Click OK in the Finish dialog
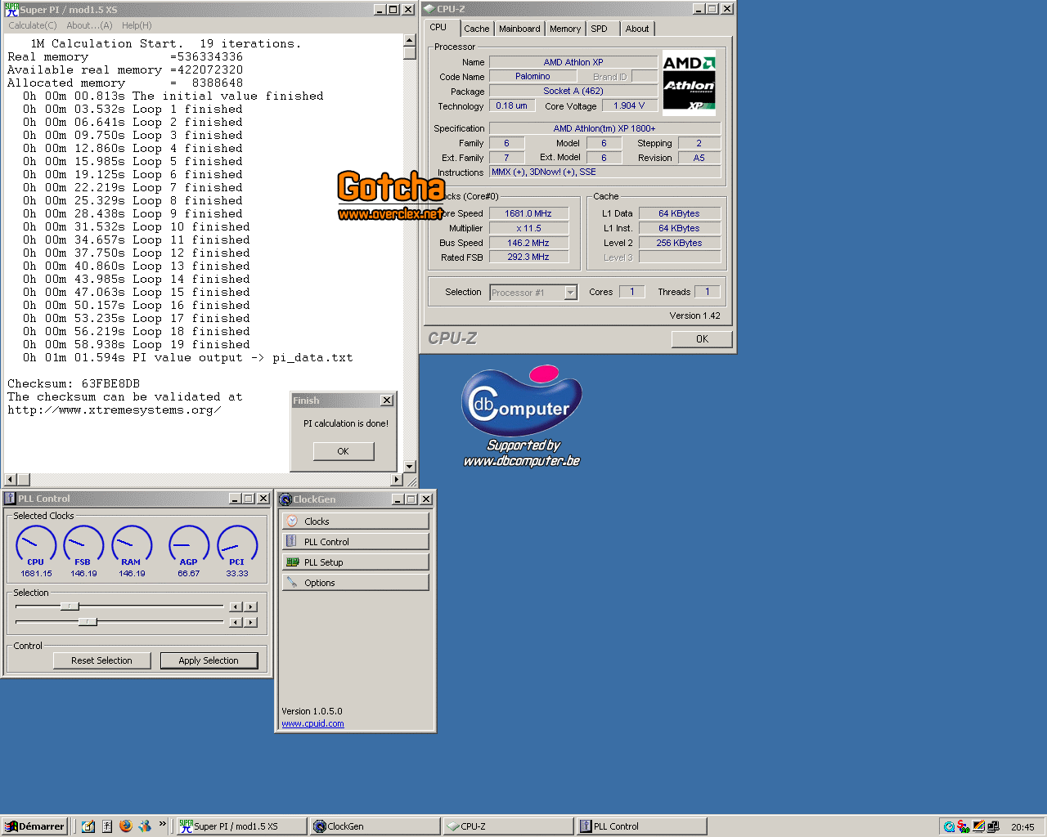1047x837 pixels. (343, 451)
